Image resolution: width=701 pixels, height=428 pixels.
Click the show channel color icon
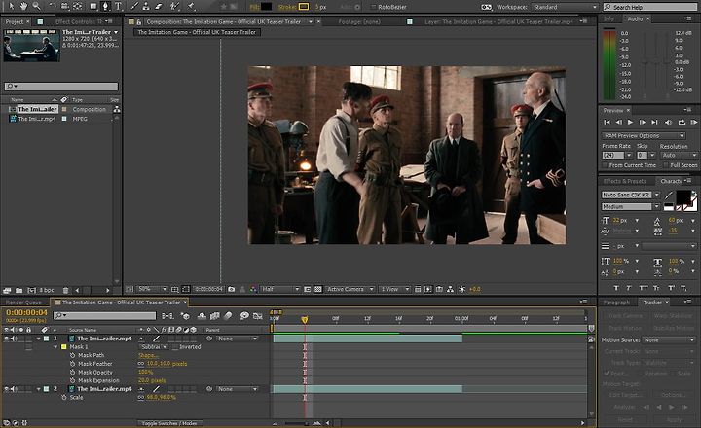click(253, 289)
